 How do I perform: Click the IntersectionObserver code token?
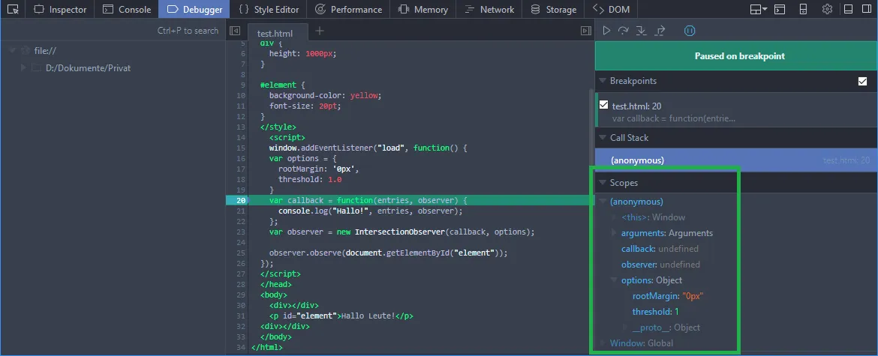pos(398,232)
